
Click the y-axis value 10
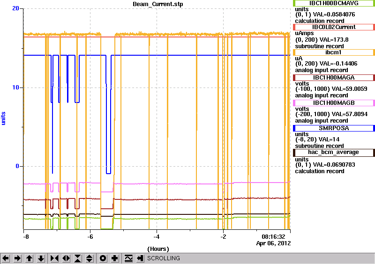pyautogui.click(x=15, y=88)
